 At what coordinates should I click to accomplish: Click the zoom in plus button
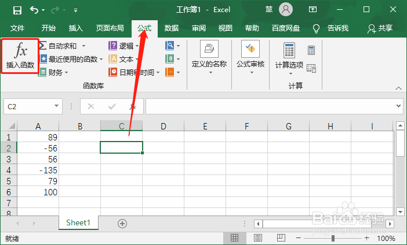pos(367,237)
